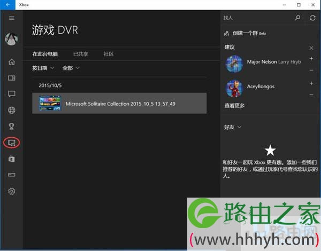Open Achievements via the trophy icon
The image size is (321, 251).
tap(12, 127)
